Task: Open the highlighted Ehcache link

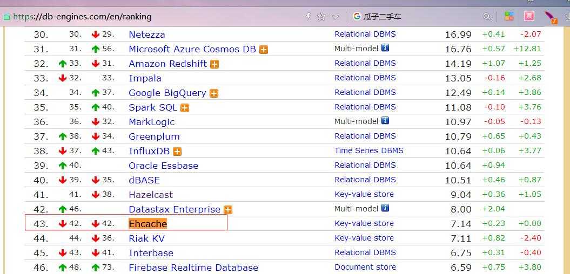Action: (x=148, y=224)
